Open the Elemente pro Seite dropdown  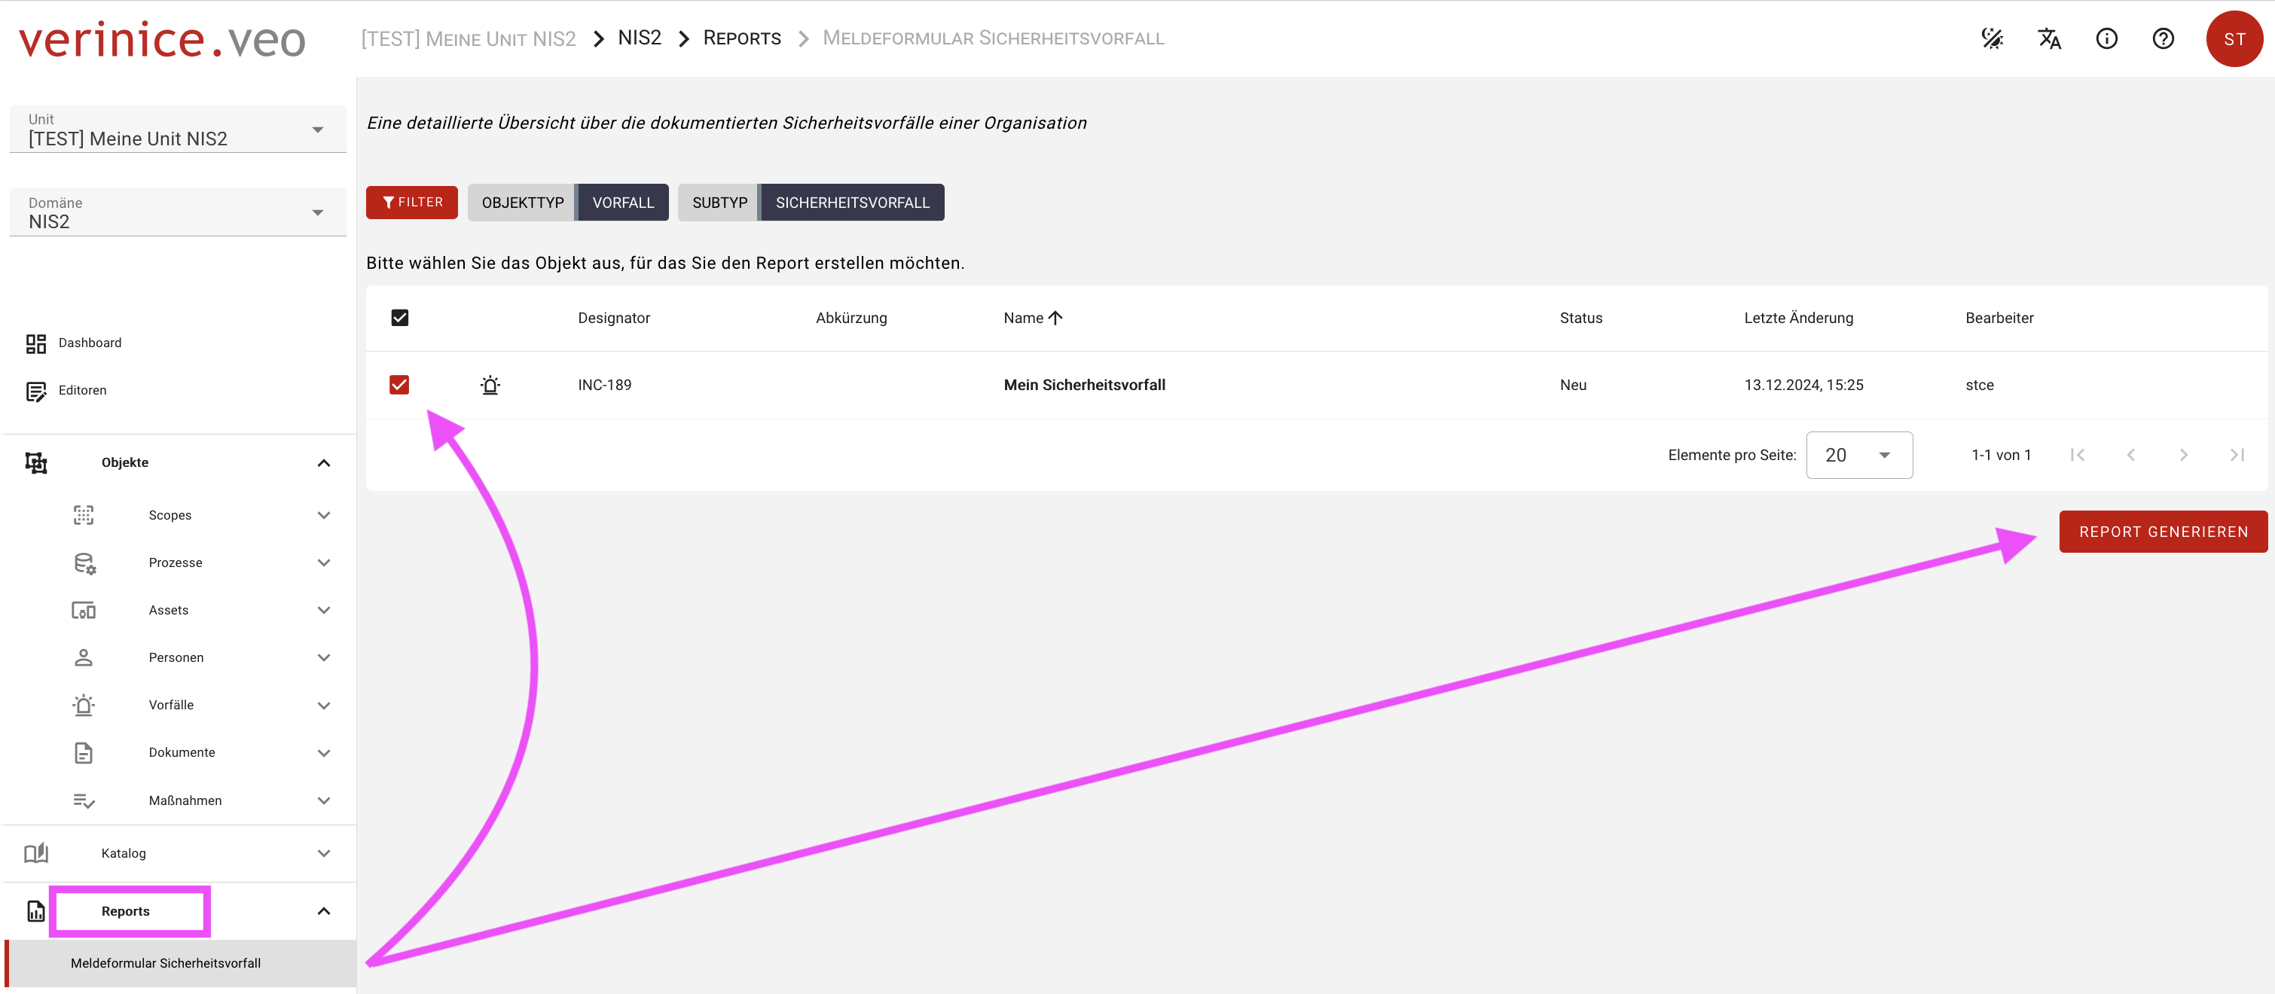coord(1858,456)
